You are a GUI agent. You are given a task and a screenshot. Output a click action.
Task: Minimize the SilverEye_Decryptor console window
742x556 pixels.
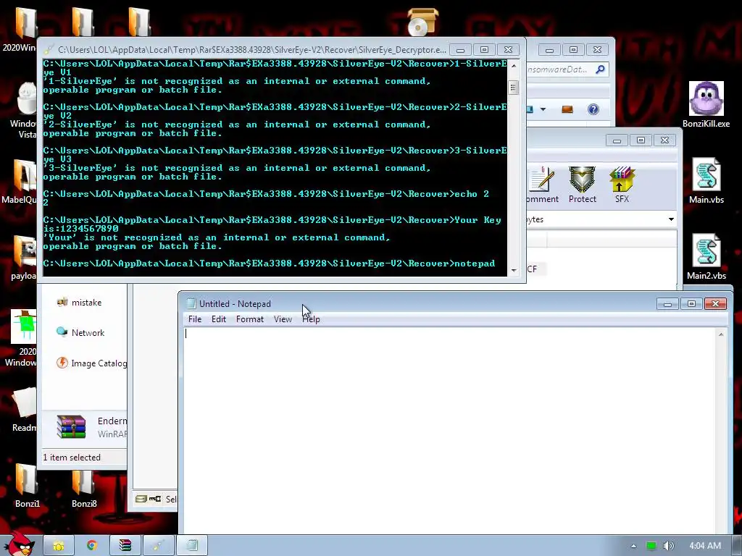click(x=460, y=50)
